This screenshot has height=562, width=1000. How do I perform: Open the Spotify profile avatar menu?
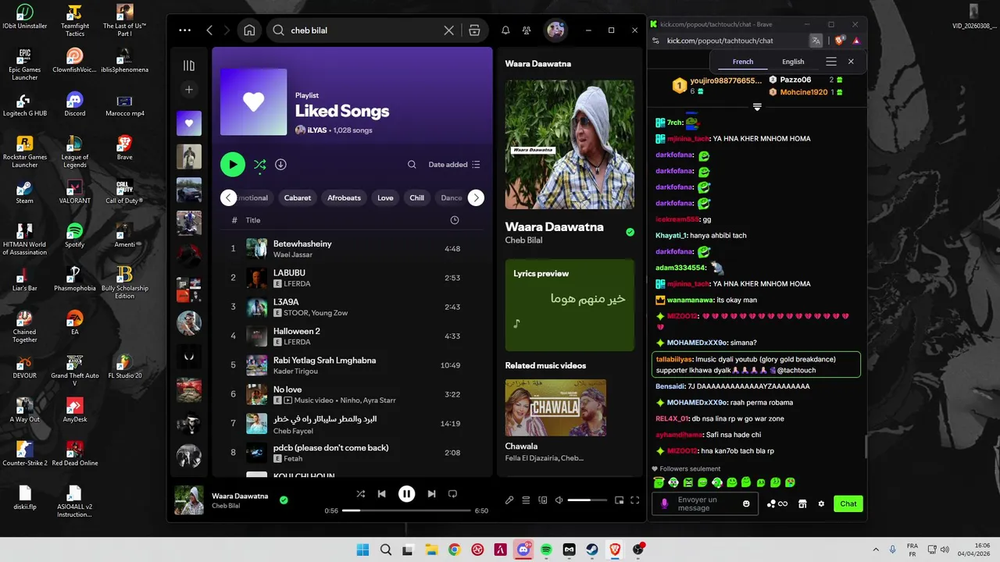click(x=555, y=30)
